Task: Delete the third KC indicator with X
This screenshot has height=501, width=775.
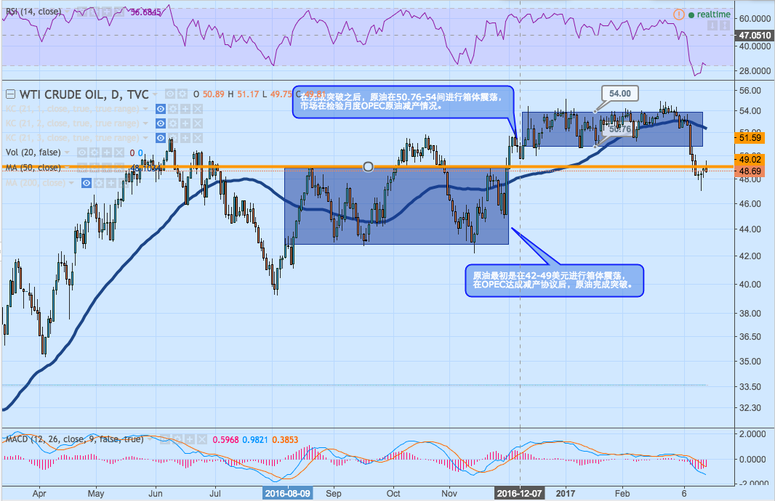Action: point(196,138)
